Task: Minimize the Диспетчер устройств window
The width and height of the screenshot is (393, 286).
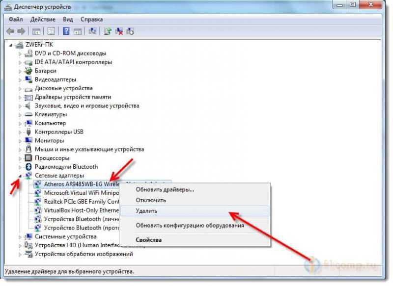Action: [340, 5]
